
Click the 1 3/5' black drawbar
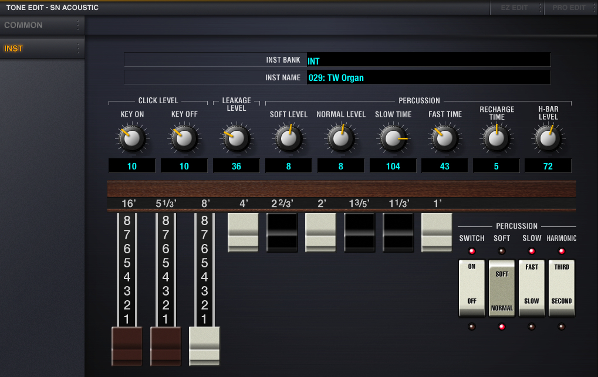point(360,233)
